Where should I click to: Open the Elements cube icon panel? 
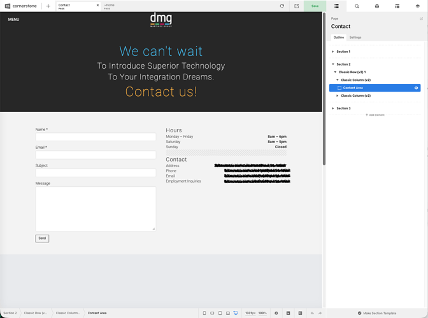(377, 6)
